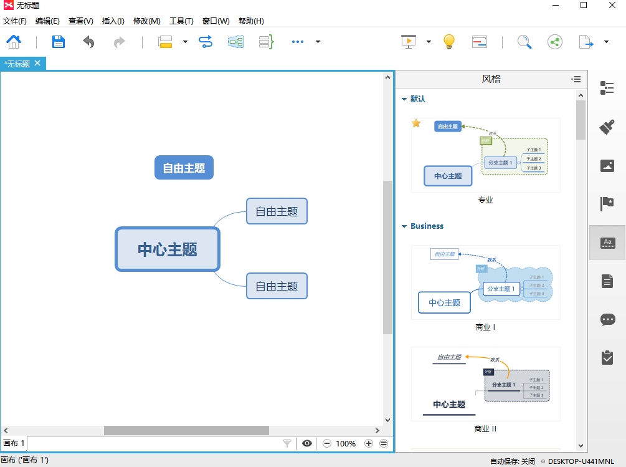
Task: Open presentation mode dropdown arrow
Action: 429,42
